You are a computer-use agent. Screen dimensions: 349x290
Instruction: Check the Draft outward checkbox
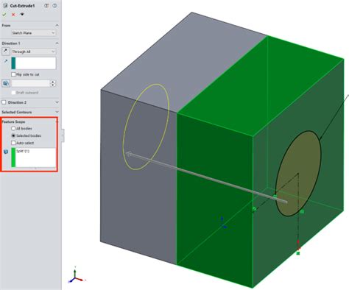13,93
